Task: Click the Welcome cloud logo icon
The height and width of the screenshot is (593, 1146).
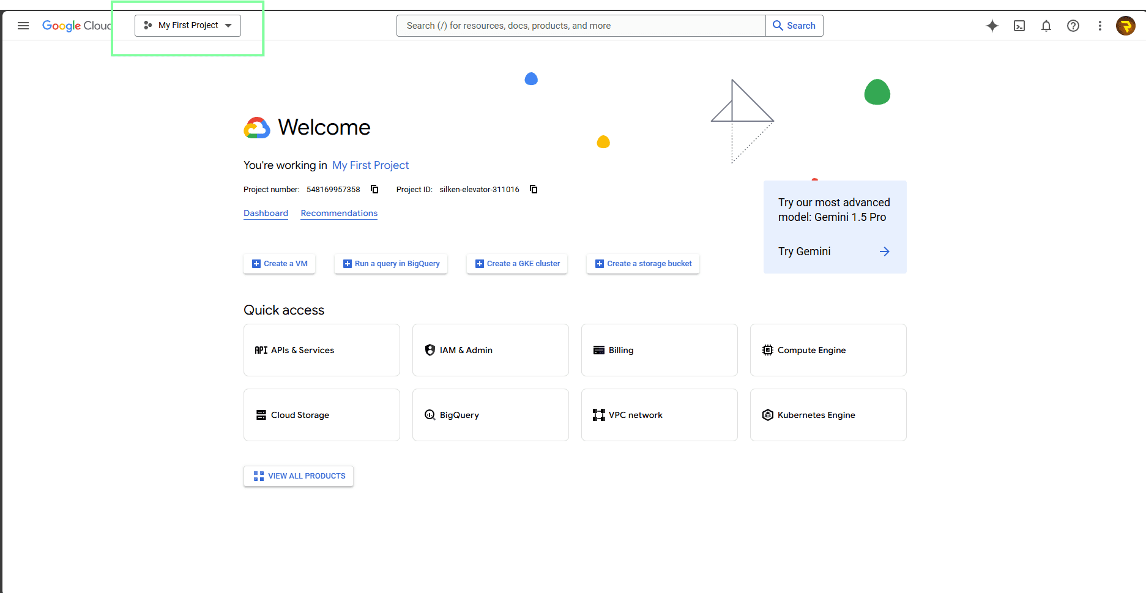Action: (257, 128)
